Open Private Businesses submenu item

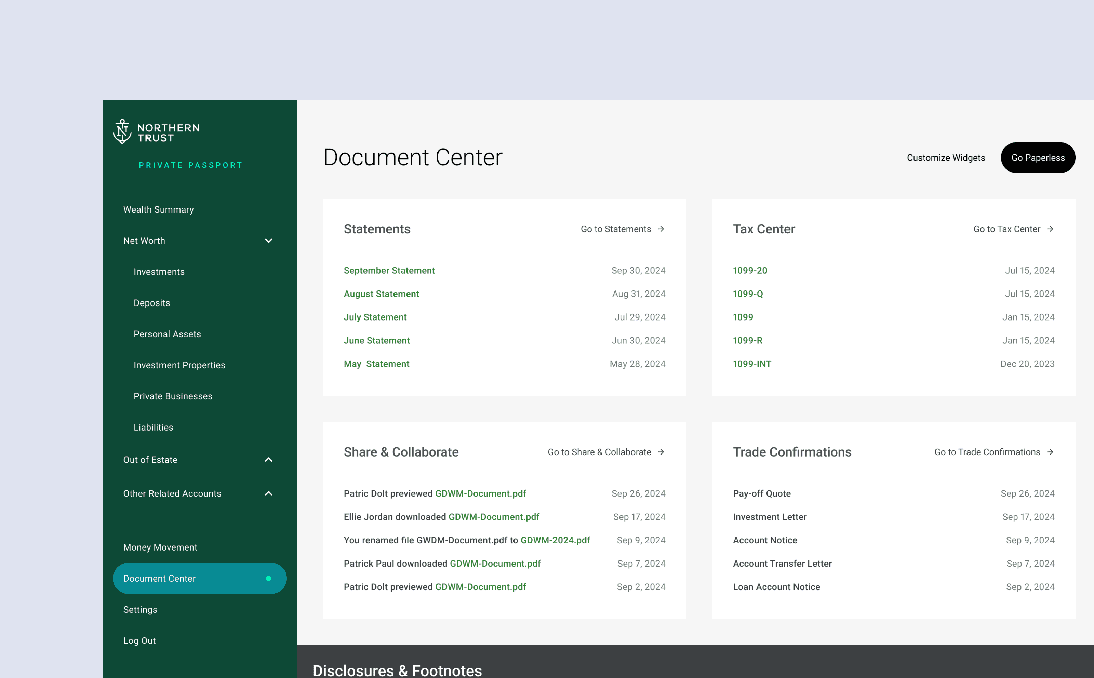click(173, 396)
